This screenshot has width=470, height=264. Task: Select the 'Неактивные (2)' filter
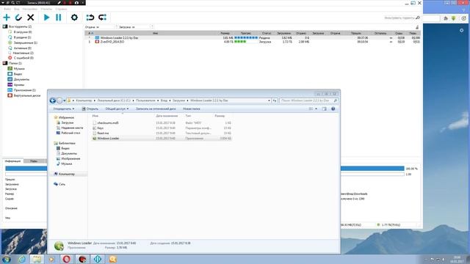[23, 53]
